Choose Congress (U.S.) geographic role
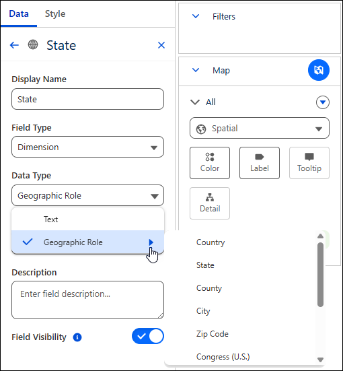 [223, 357]
